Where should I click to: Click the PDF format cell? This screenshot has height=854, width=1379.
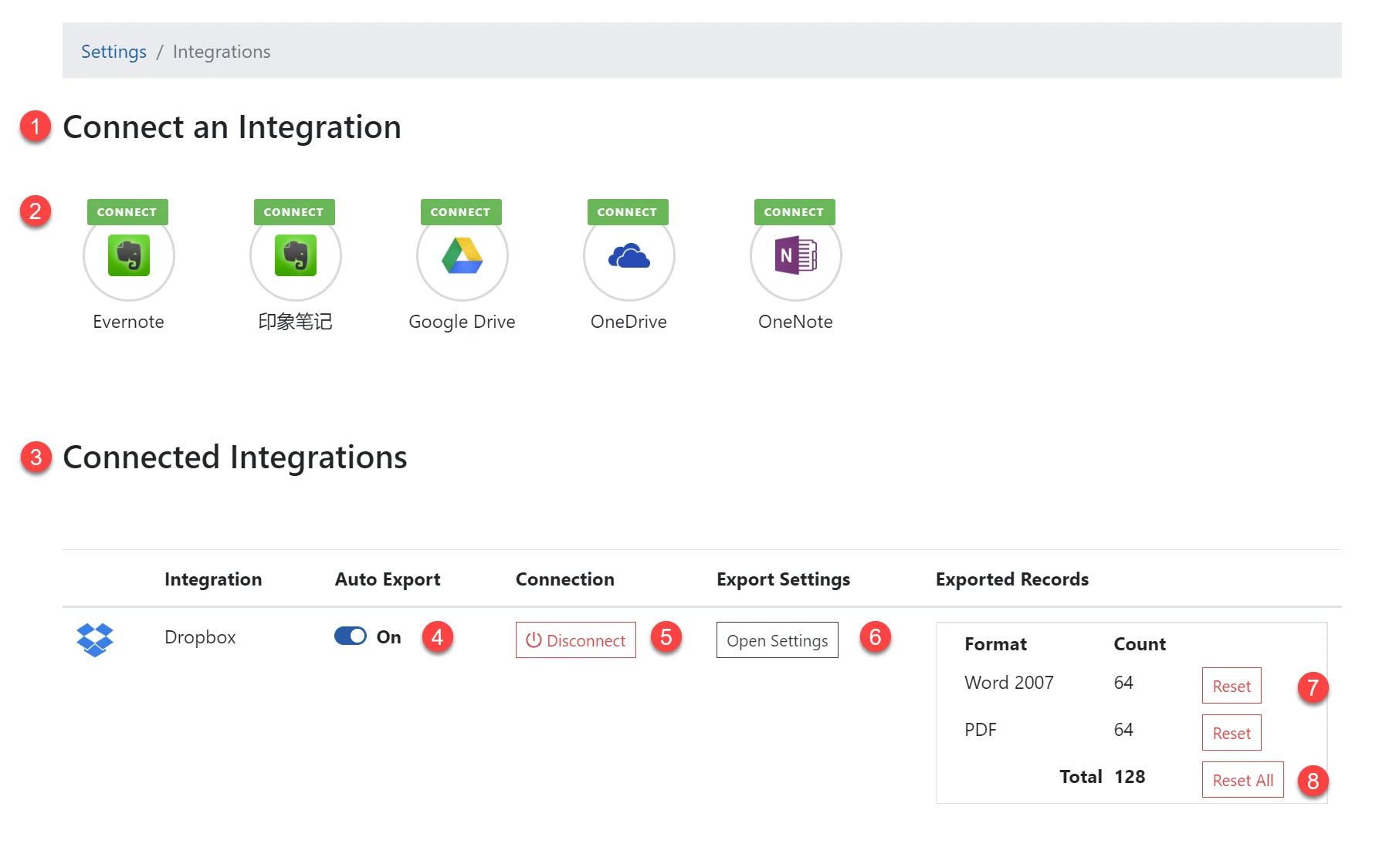981,730
